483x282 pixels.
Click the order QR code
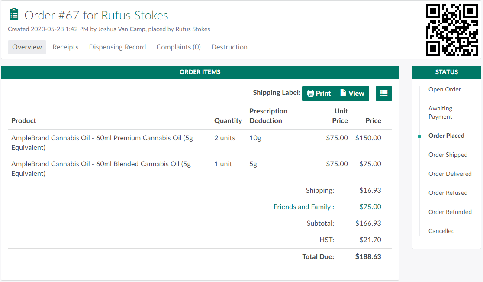[x=451, y=30]
